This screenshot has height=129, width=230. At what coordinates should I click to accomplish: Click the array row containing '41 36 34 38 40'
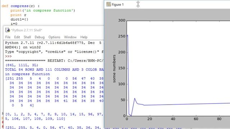[56, 101]
